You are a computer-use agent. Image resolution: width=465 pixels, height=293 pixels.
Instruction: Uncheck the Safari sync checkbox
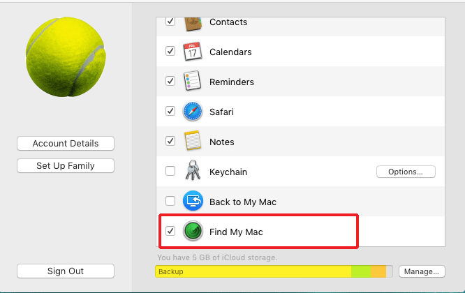[x=170, y=112]
